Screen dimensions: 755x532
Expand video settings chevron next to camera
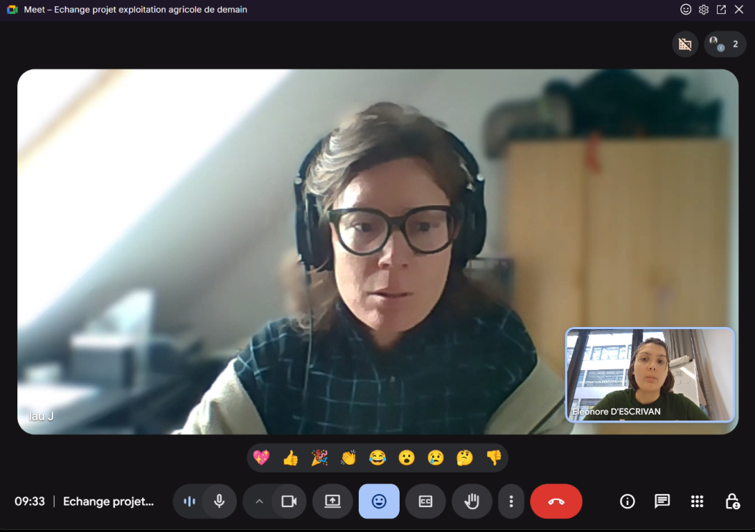pos(259,502)
